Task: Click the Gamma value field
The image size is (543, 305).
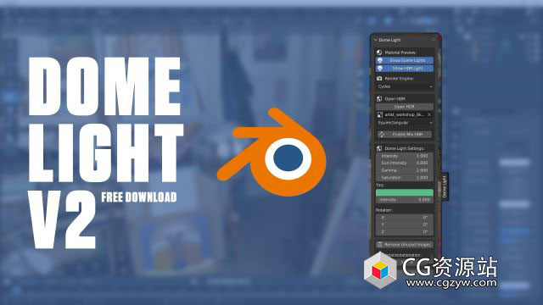Action: click(x=404, y=170)
